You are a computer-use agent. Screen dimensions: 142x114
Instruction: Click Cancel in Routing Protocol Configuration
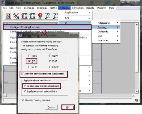[x=51, y=107]
